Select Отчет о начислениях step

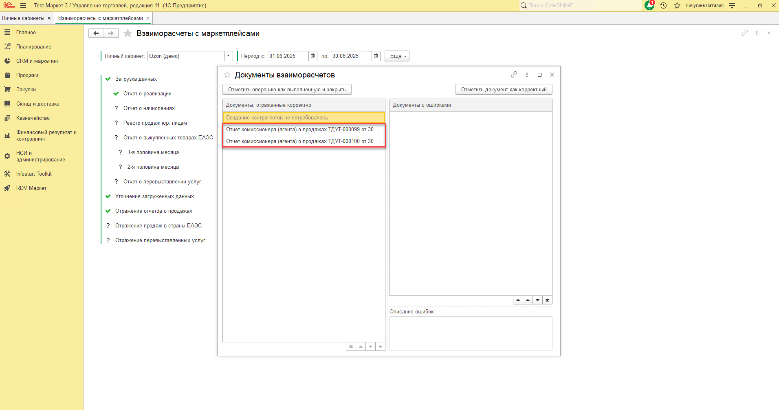tap(149, 108)
